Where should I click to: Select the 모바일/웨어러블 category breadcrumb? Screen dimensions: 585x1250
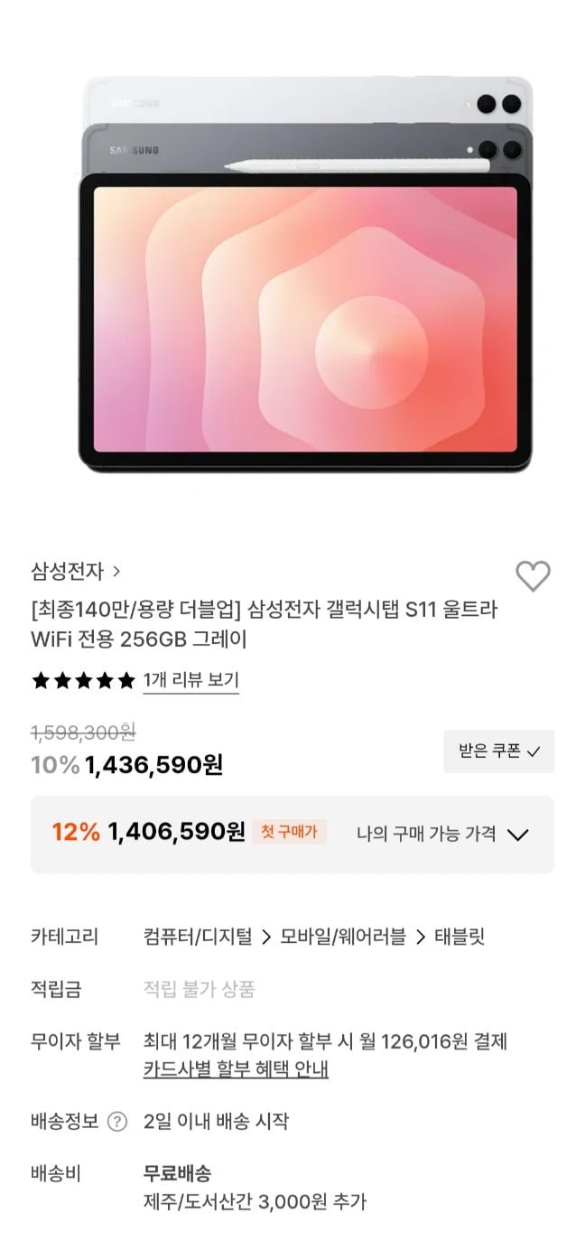343,937
